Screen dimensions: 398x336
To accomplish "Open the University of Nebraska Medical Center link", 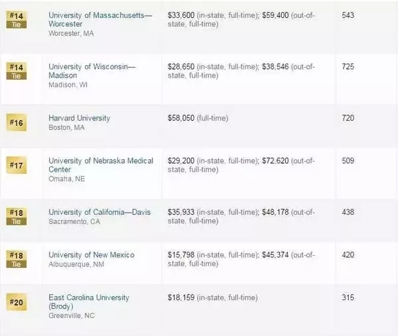I will [101, 165].
